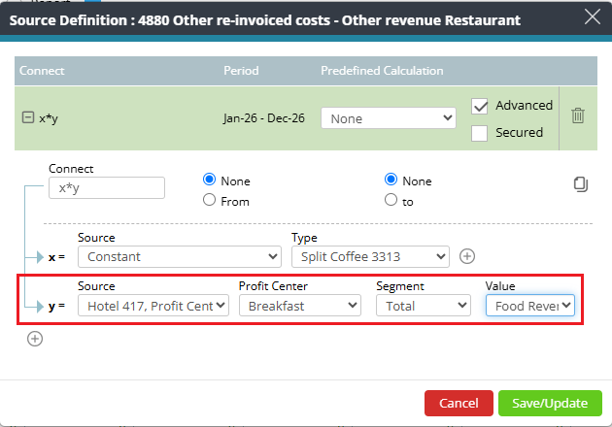612x427 pixels.
Task: Uncheck the Advanced checkbox
Action: point(479,106)
